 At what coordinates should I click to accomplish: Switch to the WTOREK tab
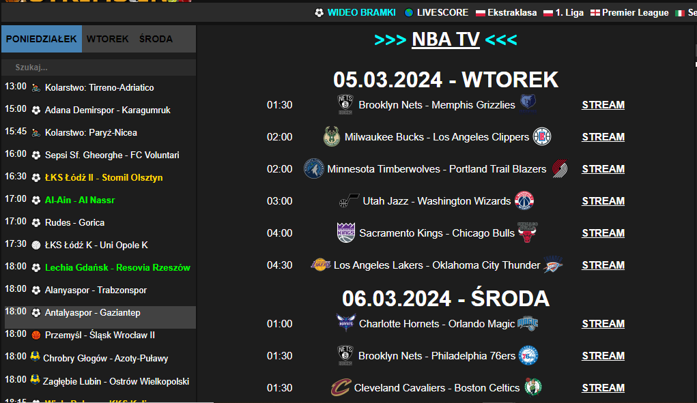[108, 39]
